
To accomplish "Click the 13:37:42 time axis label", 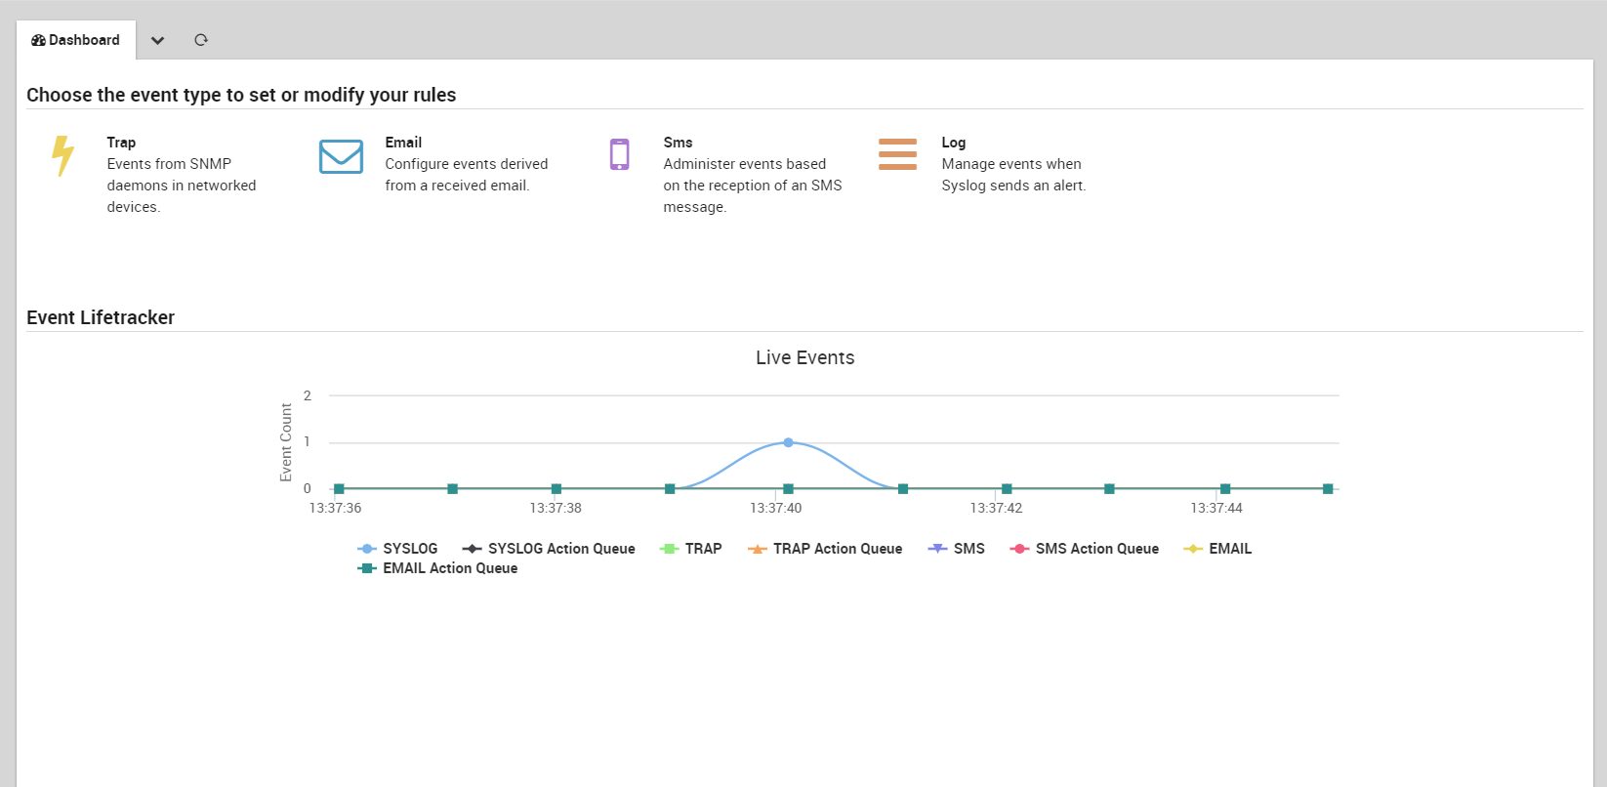I will (996, 508).
